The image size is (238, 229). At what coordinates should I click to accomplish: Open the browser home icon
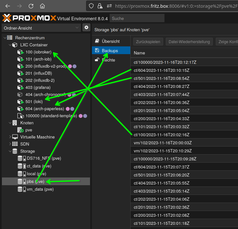click(42, 6)
